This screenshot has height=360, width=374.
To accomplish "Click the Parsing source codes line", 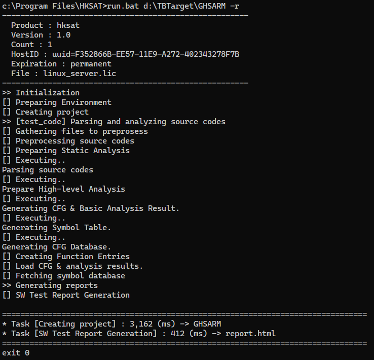I will [x=48, y=170].
